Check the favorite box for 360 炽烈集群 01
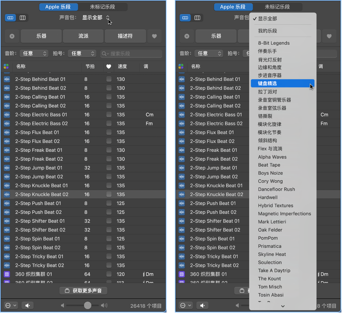The height and width of the screenshot is (313, 342). 109,274
